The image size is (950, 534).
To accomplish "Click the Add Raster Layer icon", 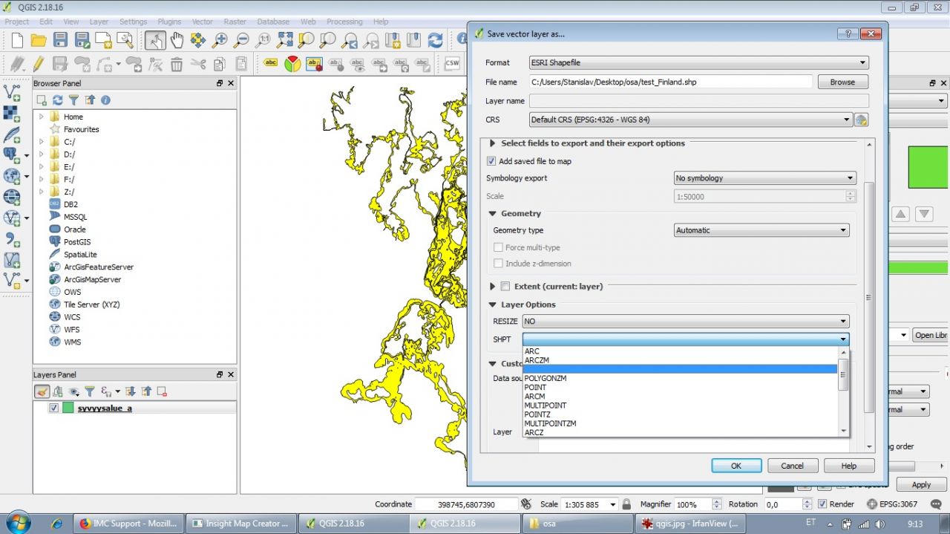I will [x=12, y=113].
